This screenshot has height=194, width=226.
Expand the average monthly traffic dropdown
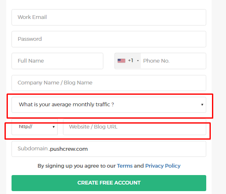109,105
